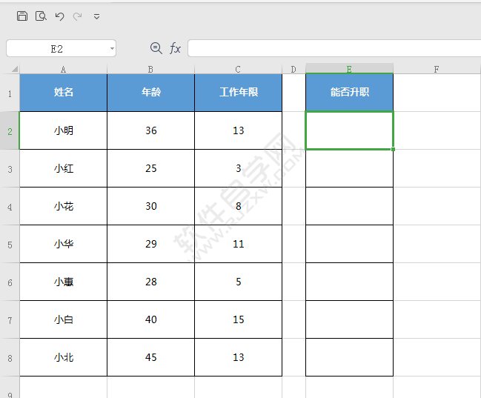The width and height of the screenshot is (481, 398).
Task: Click the fill handle of cell E2
Action: pos(393,149)
